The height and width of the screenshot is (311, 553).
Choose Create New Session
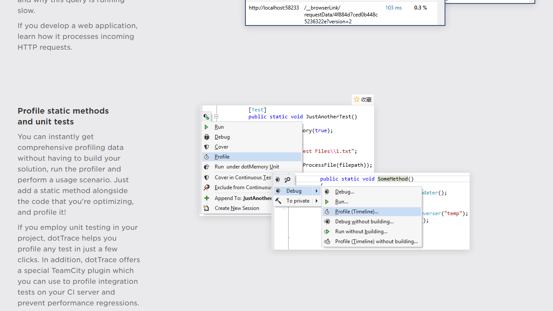tap(238, 208)
